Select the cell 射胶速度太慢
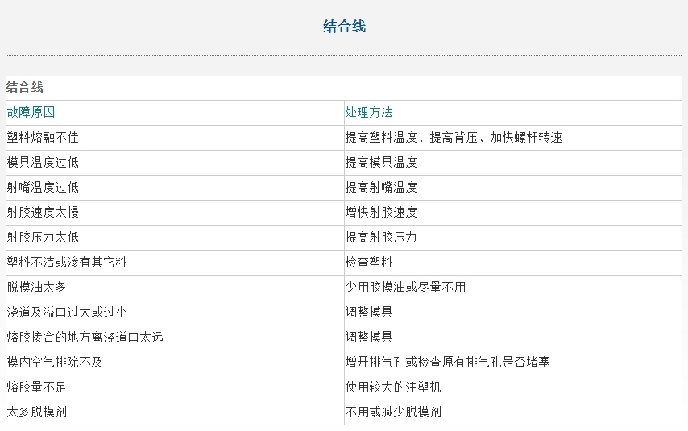The height and width of the screenshot is (431, 688). pyautogui.click(x=175, y=213)
